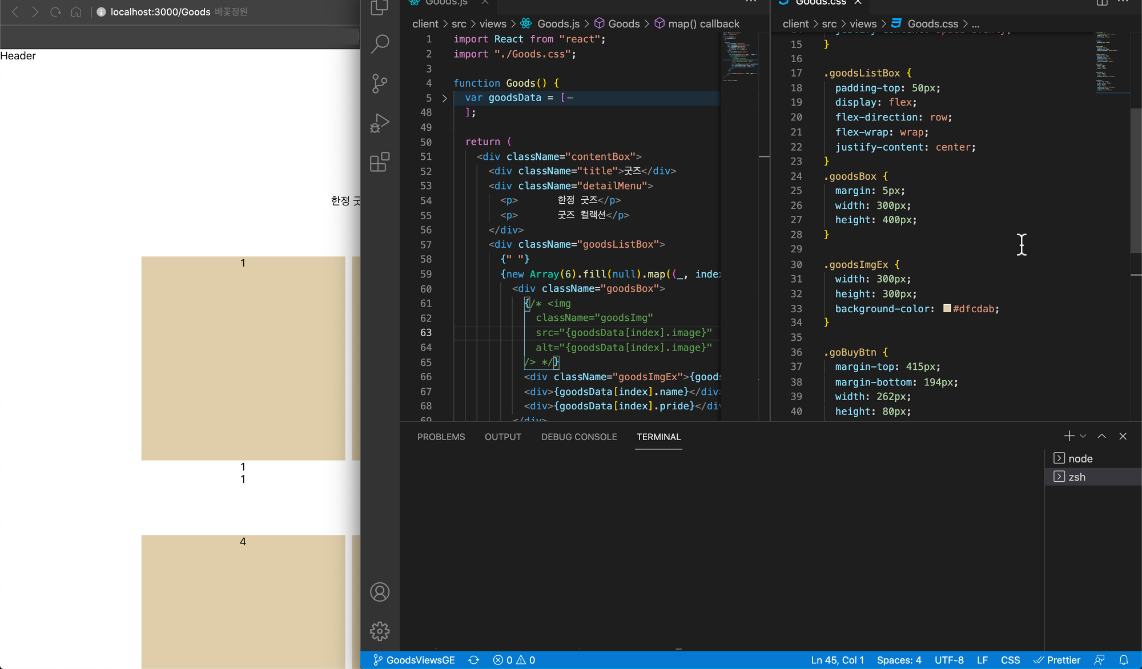Open the Manage gear menu

coord(380,631)
